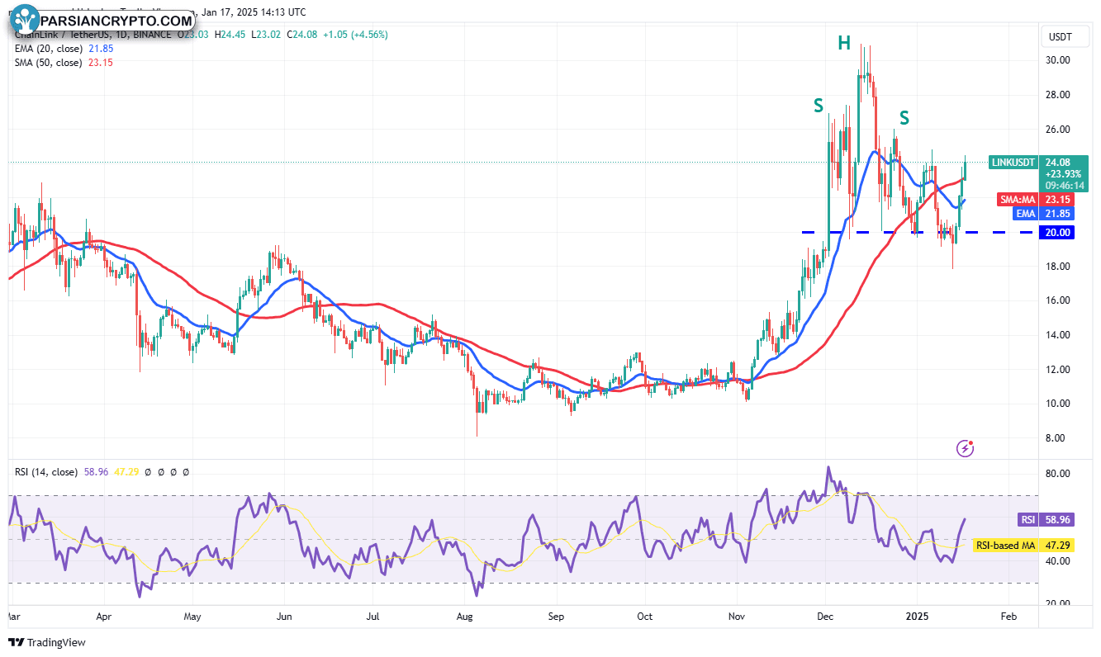Click the yellow RSI-based MA 47.29 label

[1023, 546]
